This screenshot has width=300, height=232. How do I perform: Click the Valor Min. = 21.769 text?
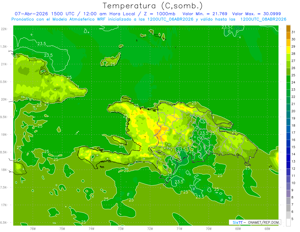click(205, 14)
